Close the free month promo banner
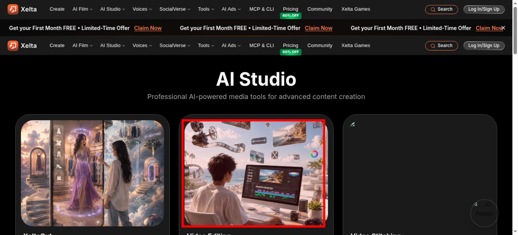The image size is (518, 235). pos(503,28)
